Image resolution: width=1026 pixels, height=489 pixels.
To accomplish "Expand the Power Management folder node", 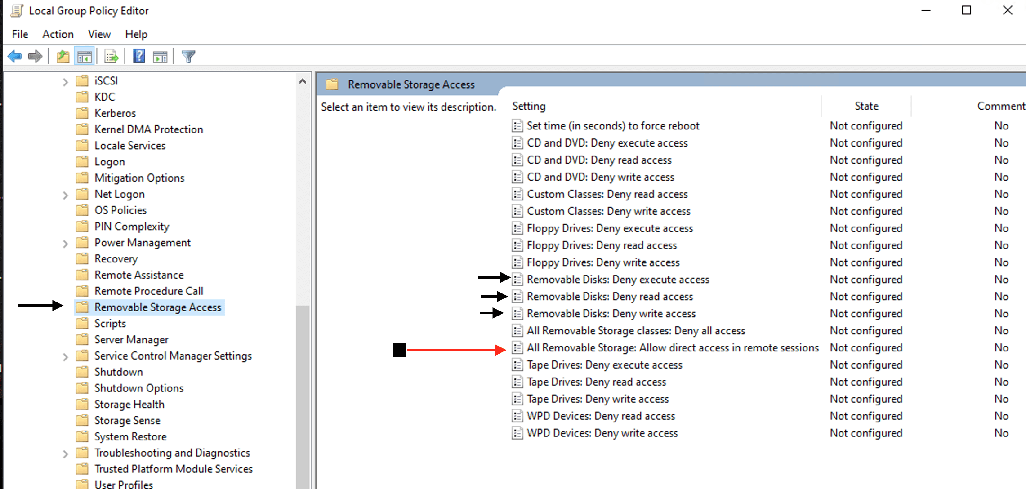I will pos(65,244).
